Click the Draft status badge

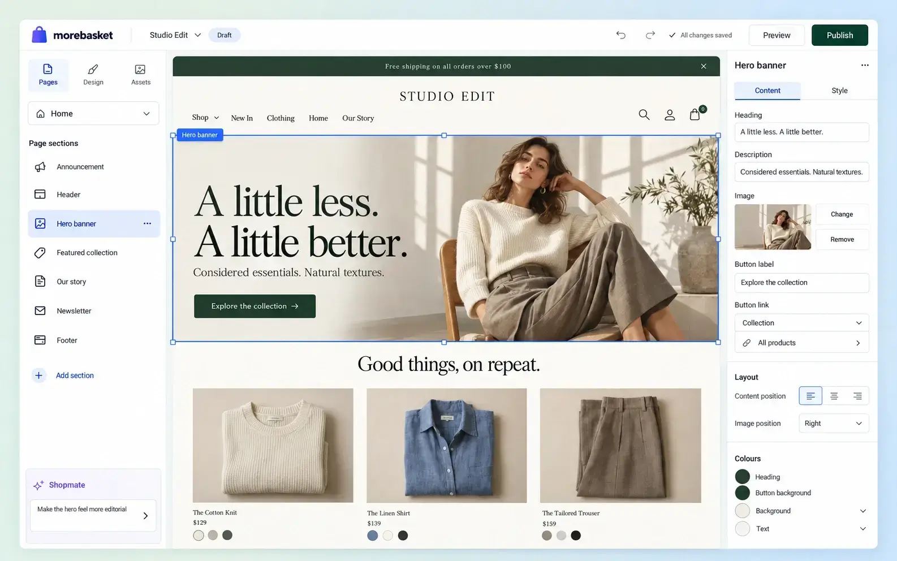pyautogui.click(x=225, y=35)
